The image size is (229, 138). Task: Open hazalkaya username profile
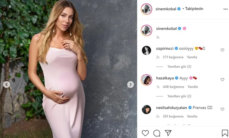click(x=165, y=78)
